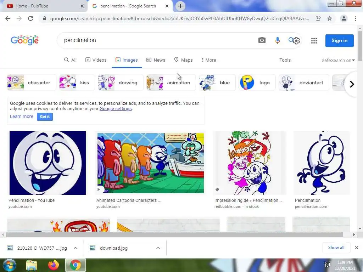Open the Google settings link
The height and width of the screenshot is (272, 363).
[x=116, y=109]
